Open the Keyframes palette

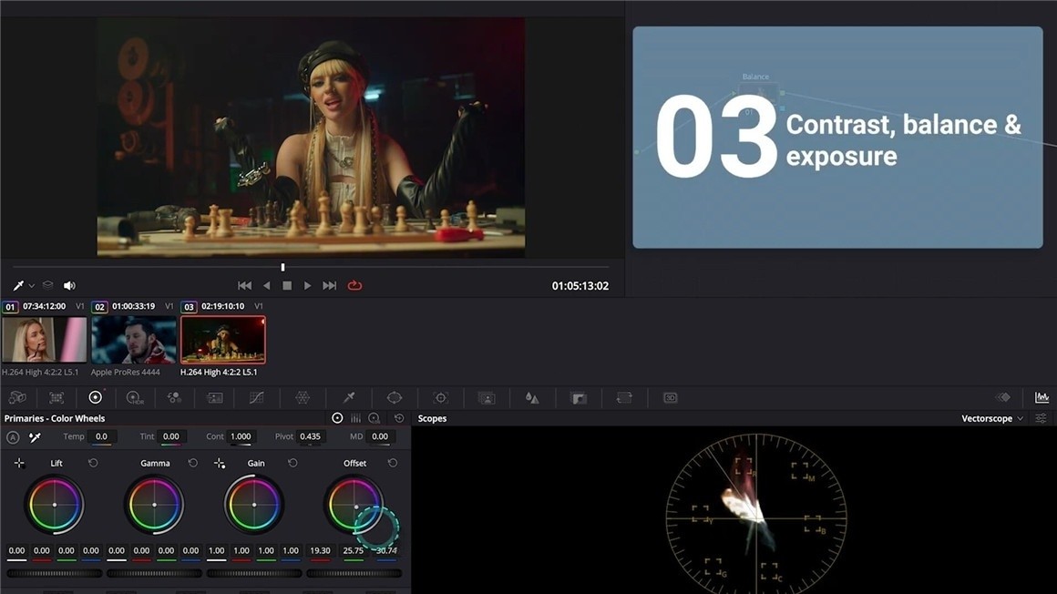coord(1003,398)
